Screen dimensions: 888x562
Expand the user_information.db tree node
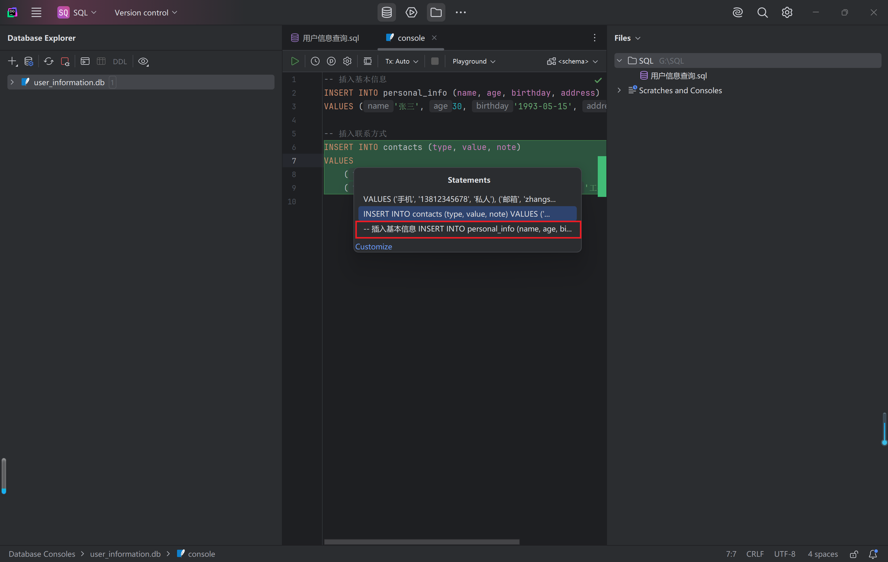[12, 82]
